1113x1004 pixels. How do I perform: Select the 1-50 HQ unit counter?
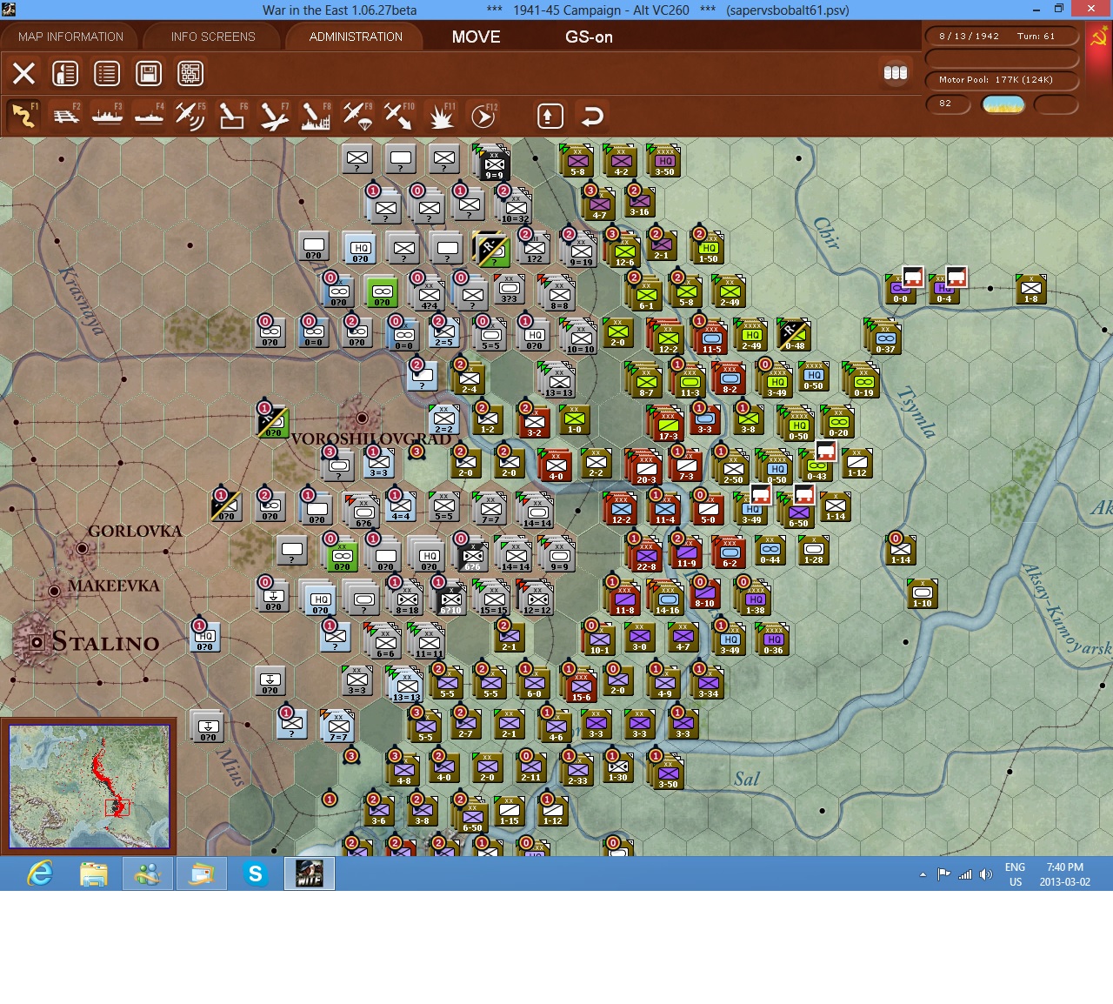[x=709, y=248]
